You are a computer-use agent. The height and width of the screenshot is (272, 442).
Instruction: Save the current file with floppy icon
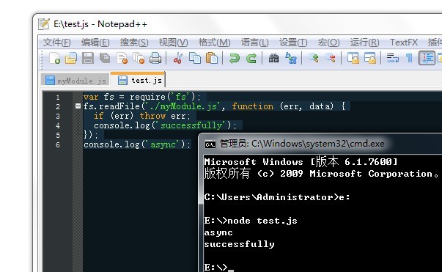[88, 58]
